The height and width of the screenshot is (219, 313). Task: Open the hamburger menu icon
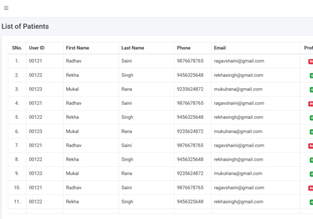click(x=6, y=8)
